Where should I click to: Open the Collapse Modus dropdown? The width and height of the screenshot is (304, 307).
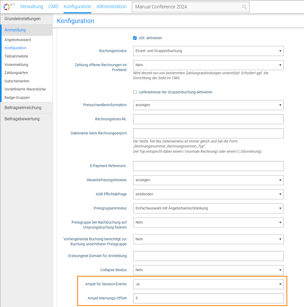(208, 270)
